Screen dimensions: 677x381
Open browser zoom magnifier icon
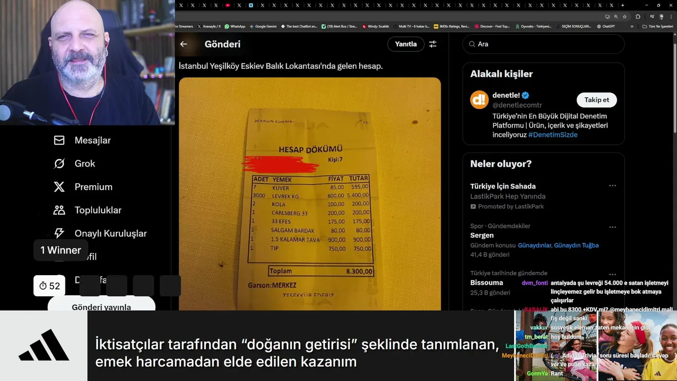point(616,16)
